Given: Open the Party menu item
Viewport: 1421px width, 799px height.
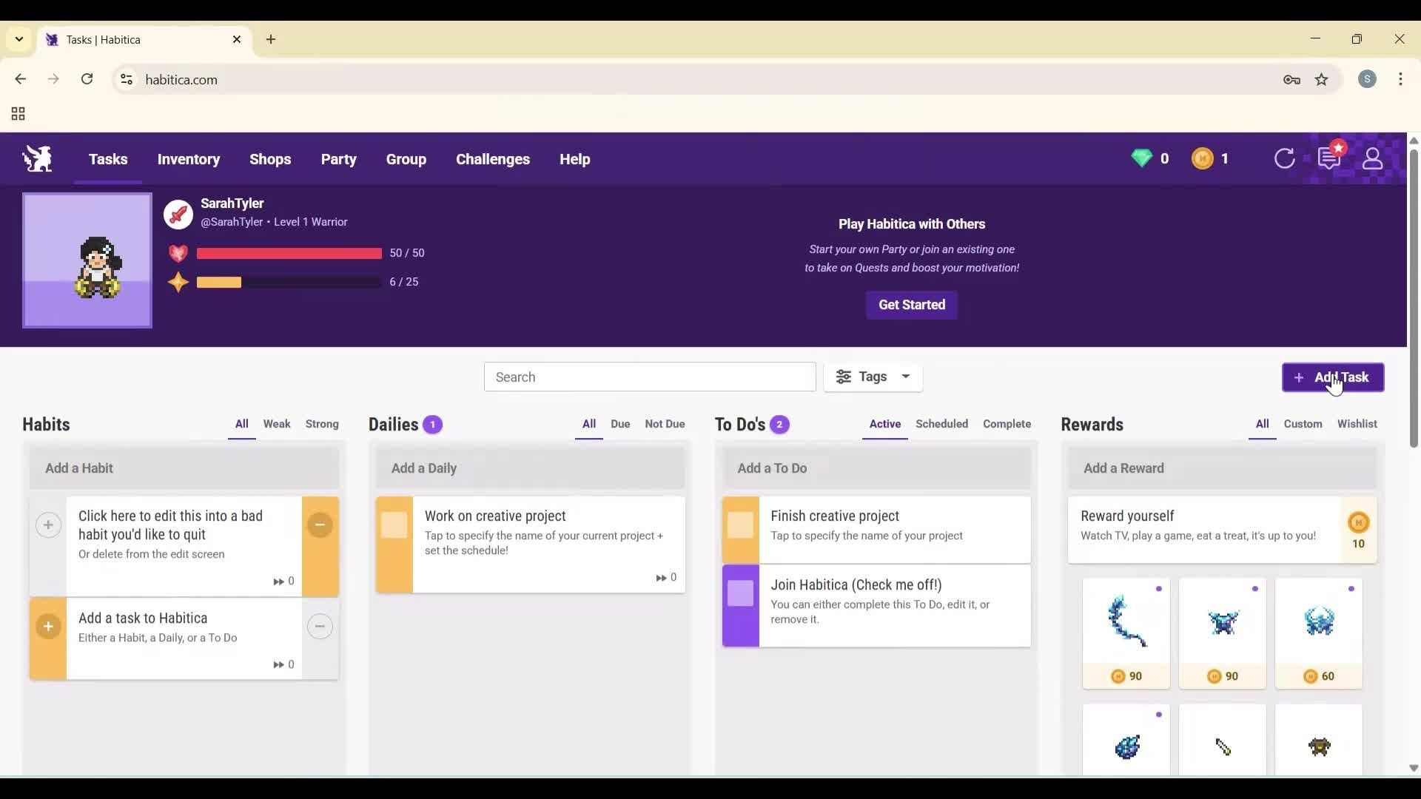Looking at the screenshot, I should pyautogui.click(x=339, y=159).
